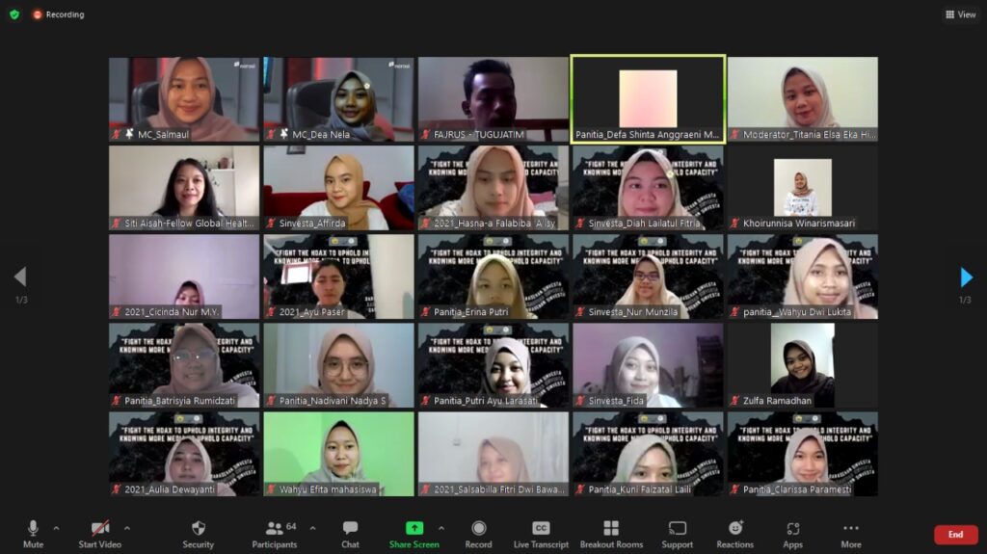The width and height of the screenshot is (987, 554).
Task: Open the Apps panel
Action: tap(792, 532)
